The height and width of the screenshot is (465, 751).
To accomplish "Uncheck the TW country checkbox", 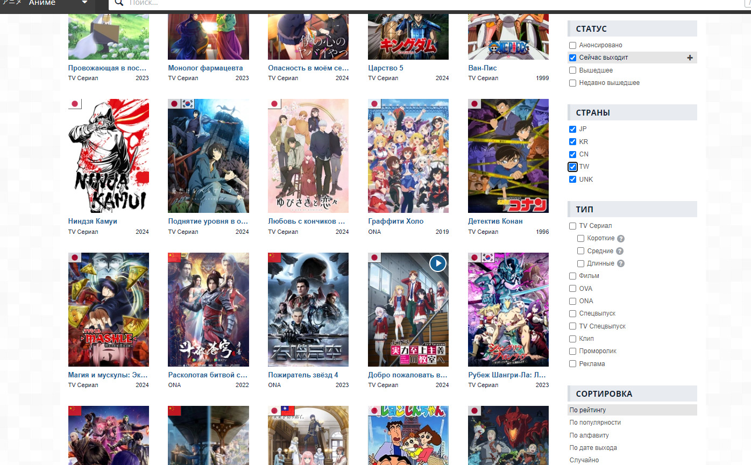I will 573,167.
